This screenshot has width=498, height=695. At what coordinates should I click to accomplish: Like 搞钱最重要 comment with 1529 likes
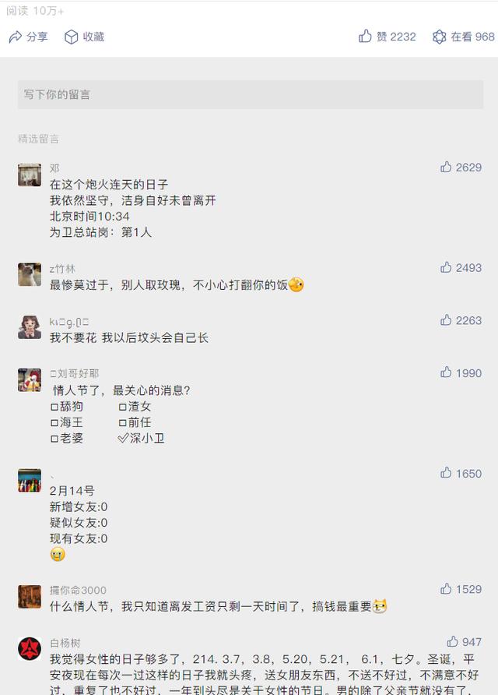(446, 589)
